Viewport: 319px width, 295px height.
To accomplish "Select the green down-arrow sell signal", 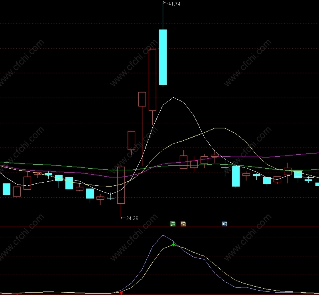I will click(x=173, y=244).
